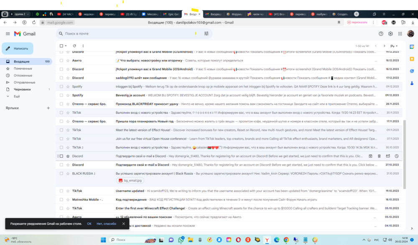Click 'Нет, спасибо' on the notifications prompt

click(x=106, y=224)
